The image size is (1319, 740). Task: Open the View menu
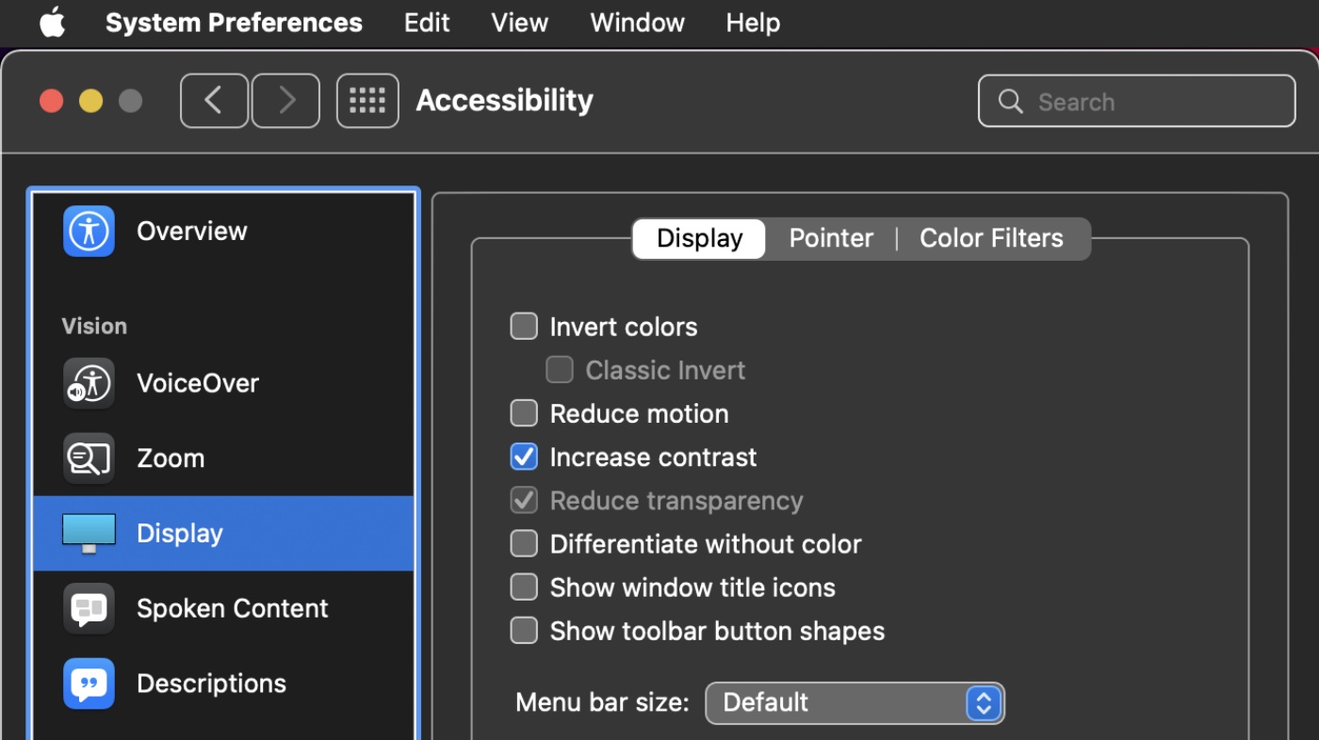tap(519, 23)
